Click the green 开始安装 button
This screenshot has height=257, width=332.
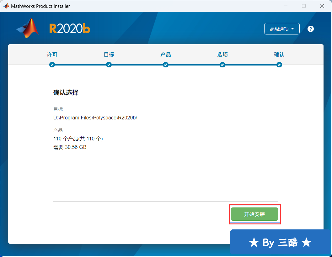coord(254,214)
